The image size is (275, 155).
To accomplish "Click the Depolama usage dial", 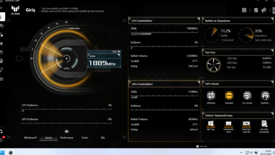I will (246, 35).
